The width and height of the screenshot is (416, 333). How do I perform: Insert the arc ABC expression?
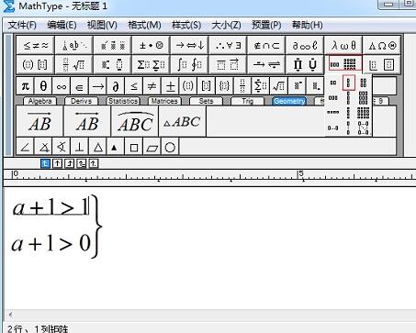point(135,121)
